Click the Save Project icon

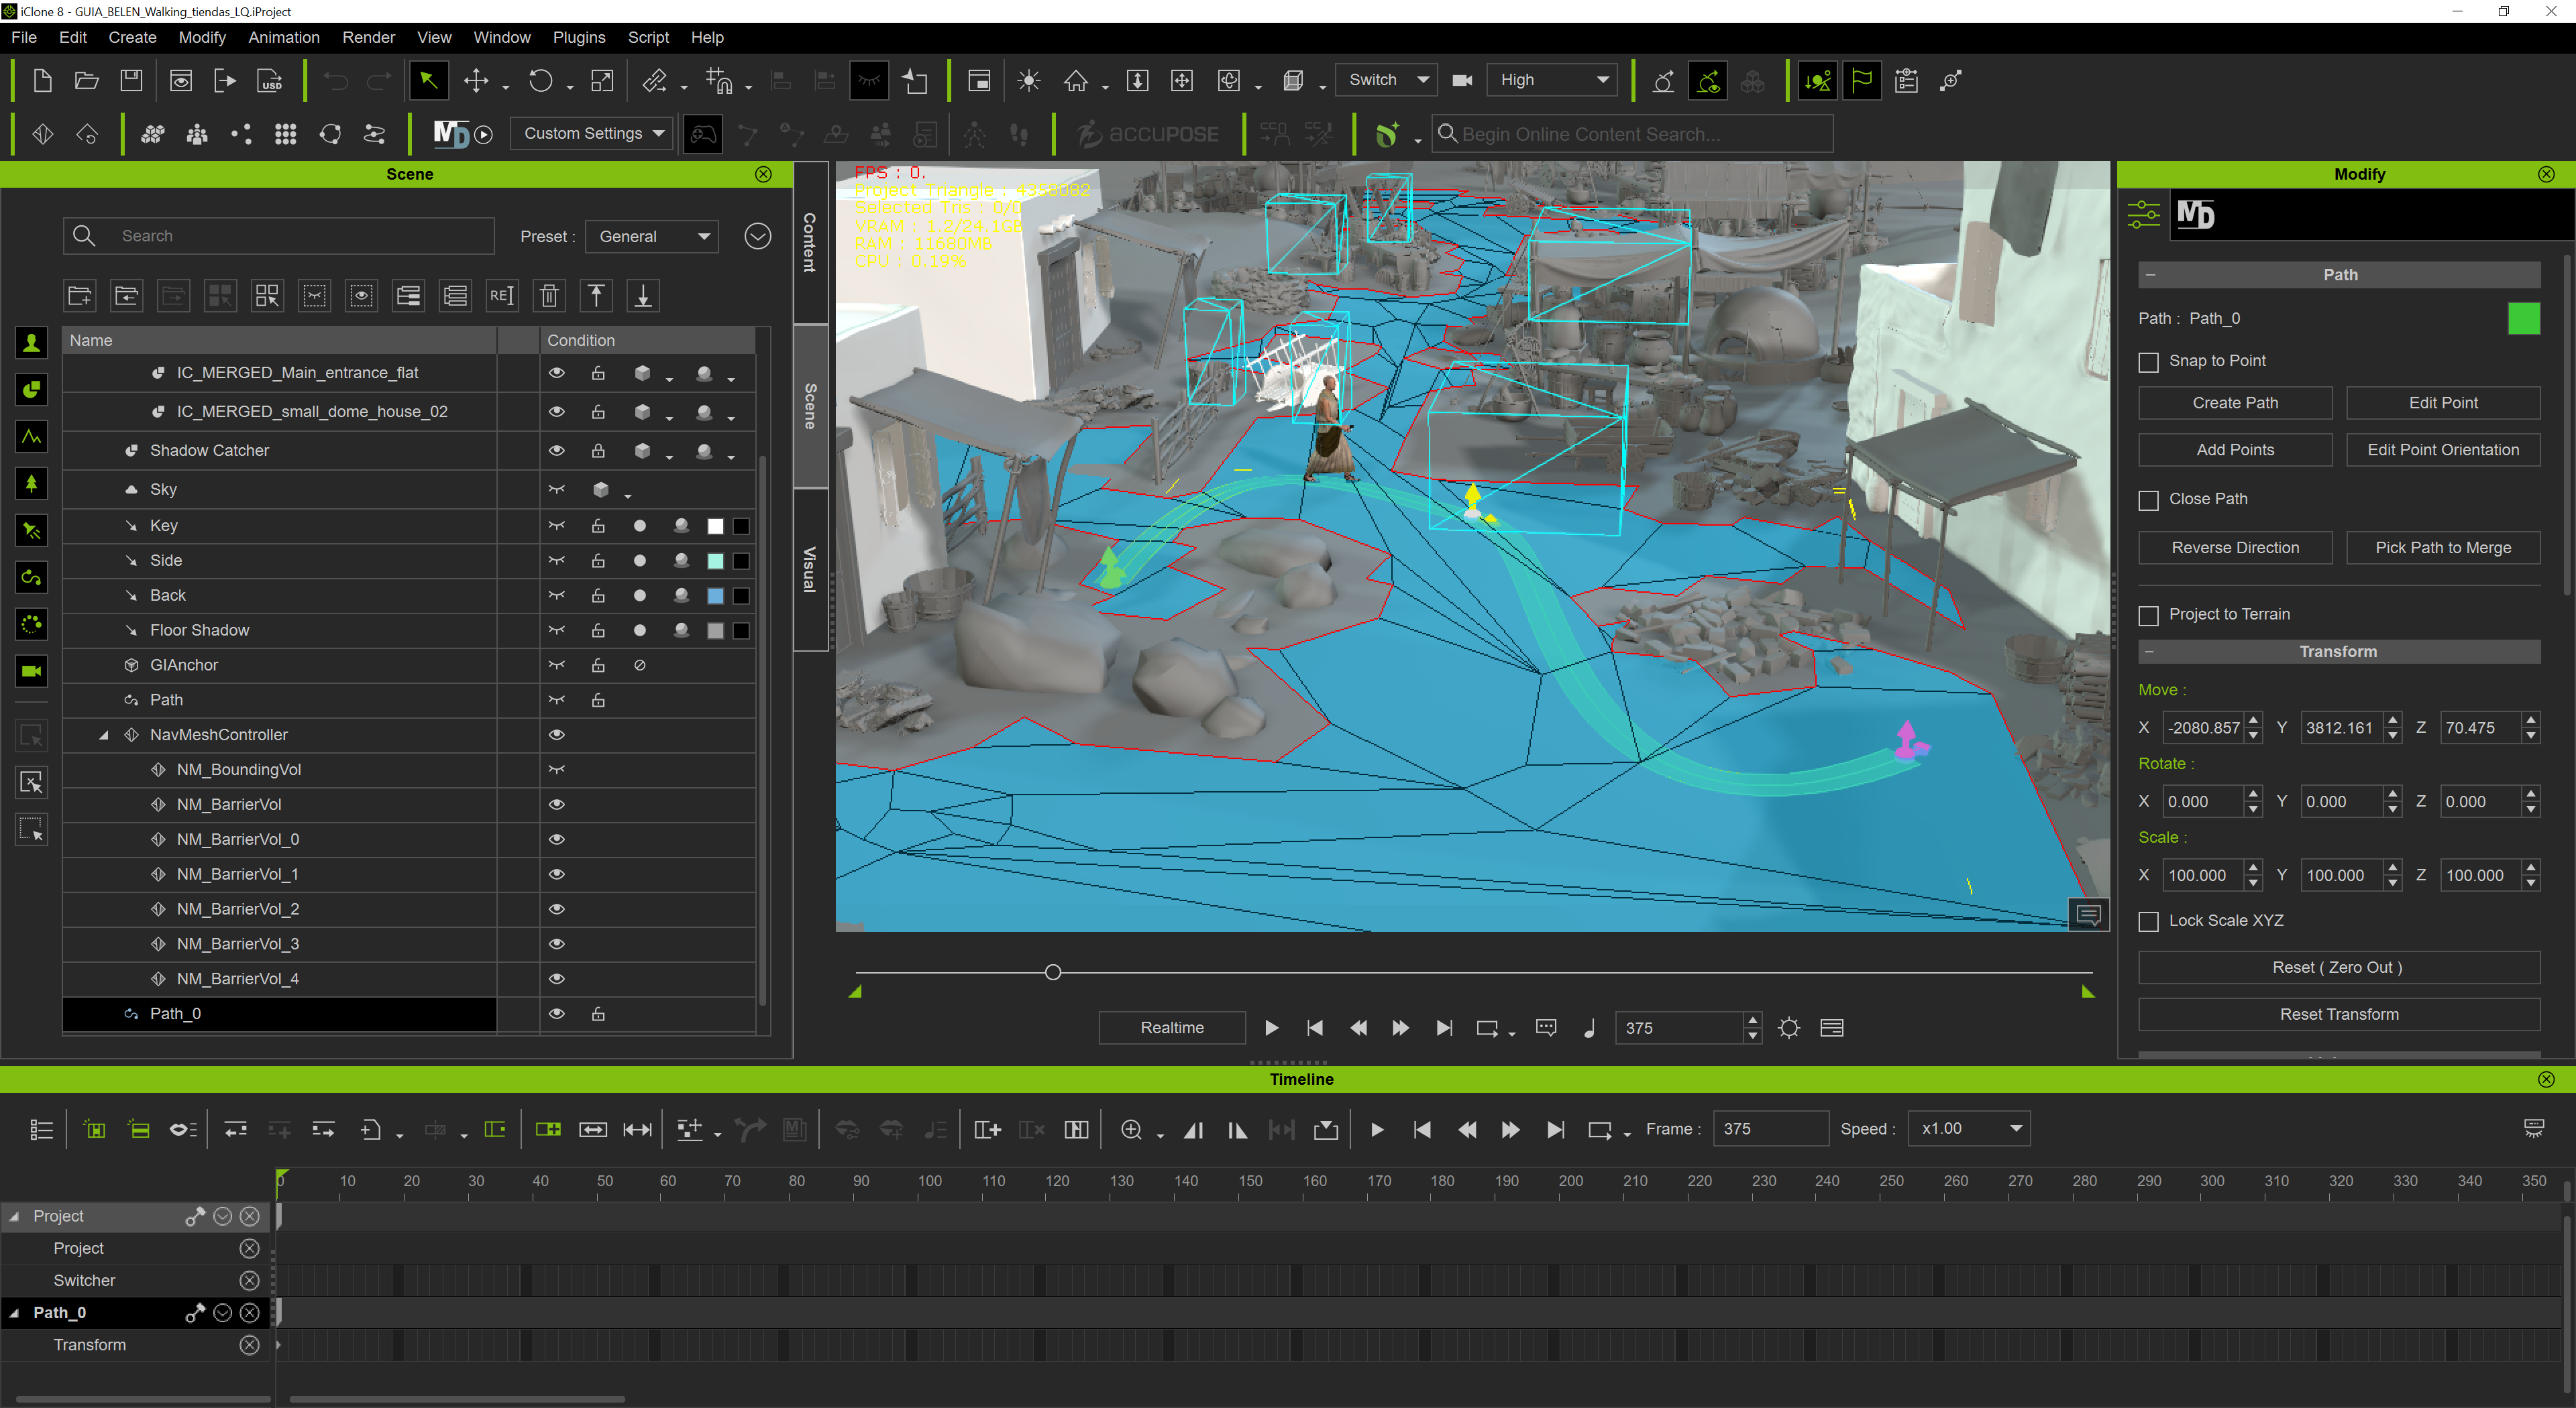(131, 81)
